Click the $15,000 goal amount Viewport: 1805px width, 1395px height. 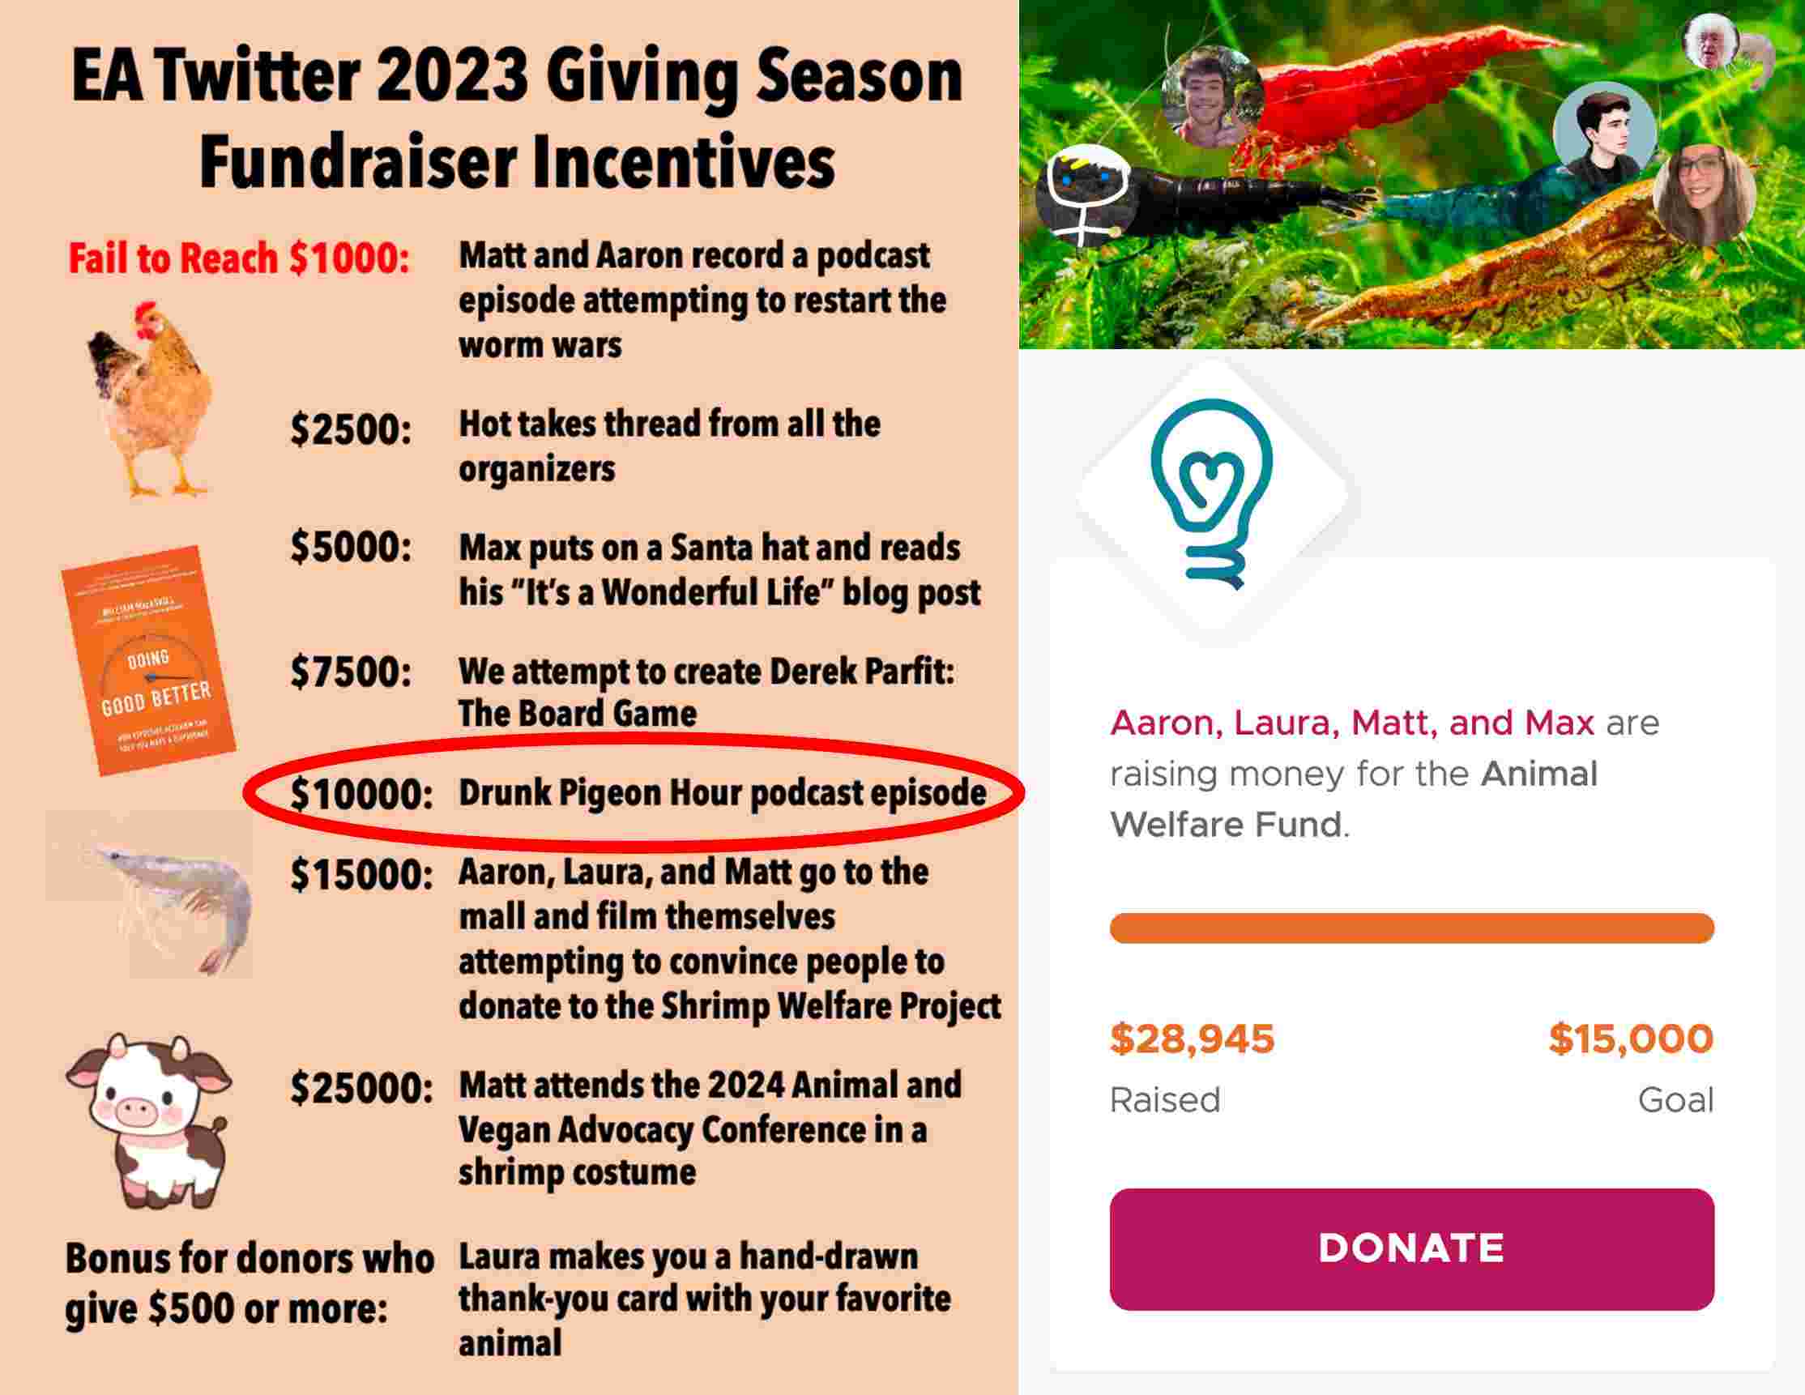1630,1039
